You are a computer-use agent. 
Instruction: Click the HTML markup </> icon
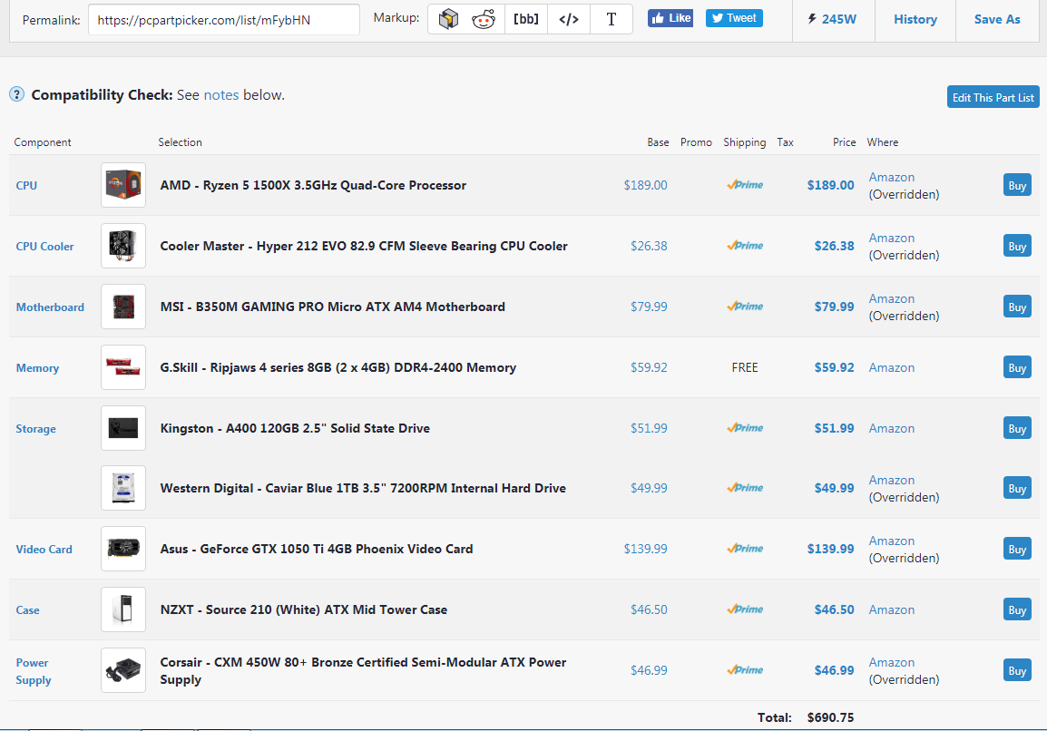[x=568, y=18]
